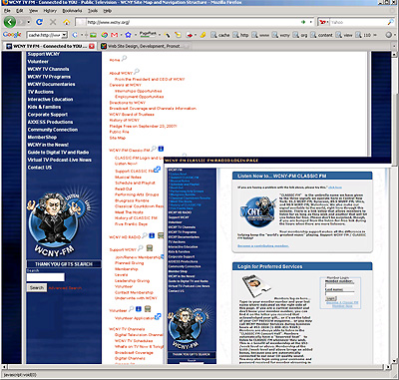This screenshot has height=380, width=399.
Task: Open the Musical Notes link
Action: 128,178
